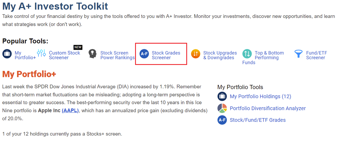Follow the (AAPL) ticker link
337x141 pixels.
point(70,110)
